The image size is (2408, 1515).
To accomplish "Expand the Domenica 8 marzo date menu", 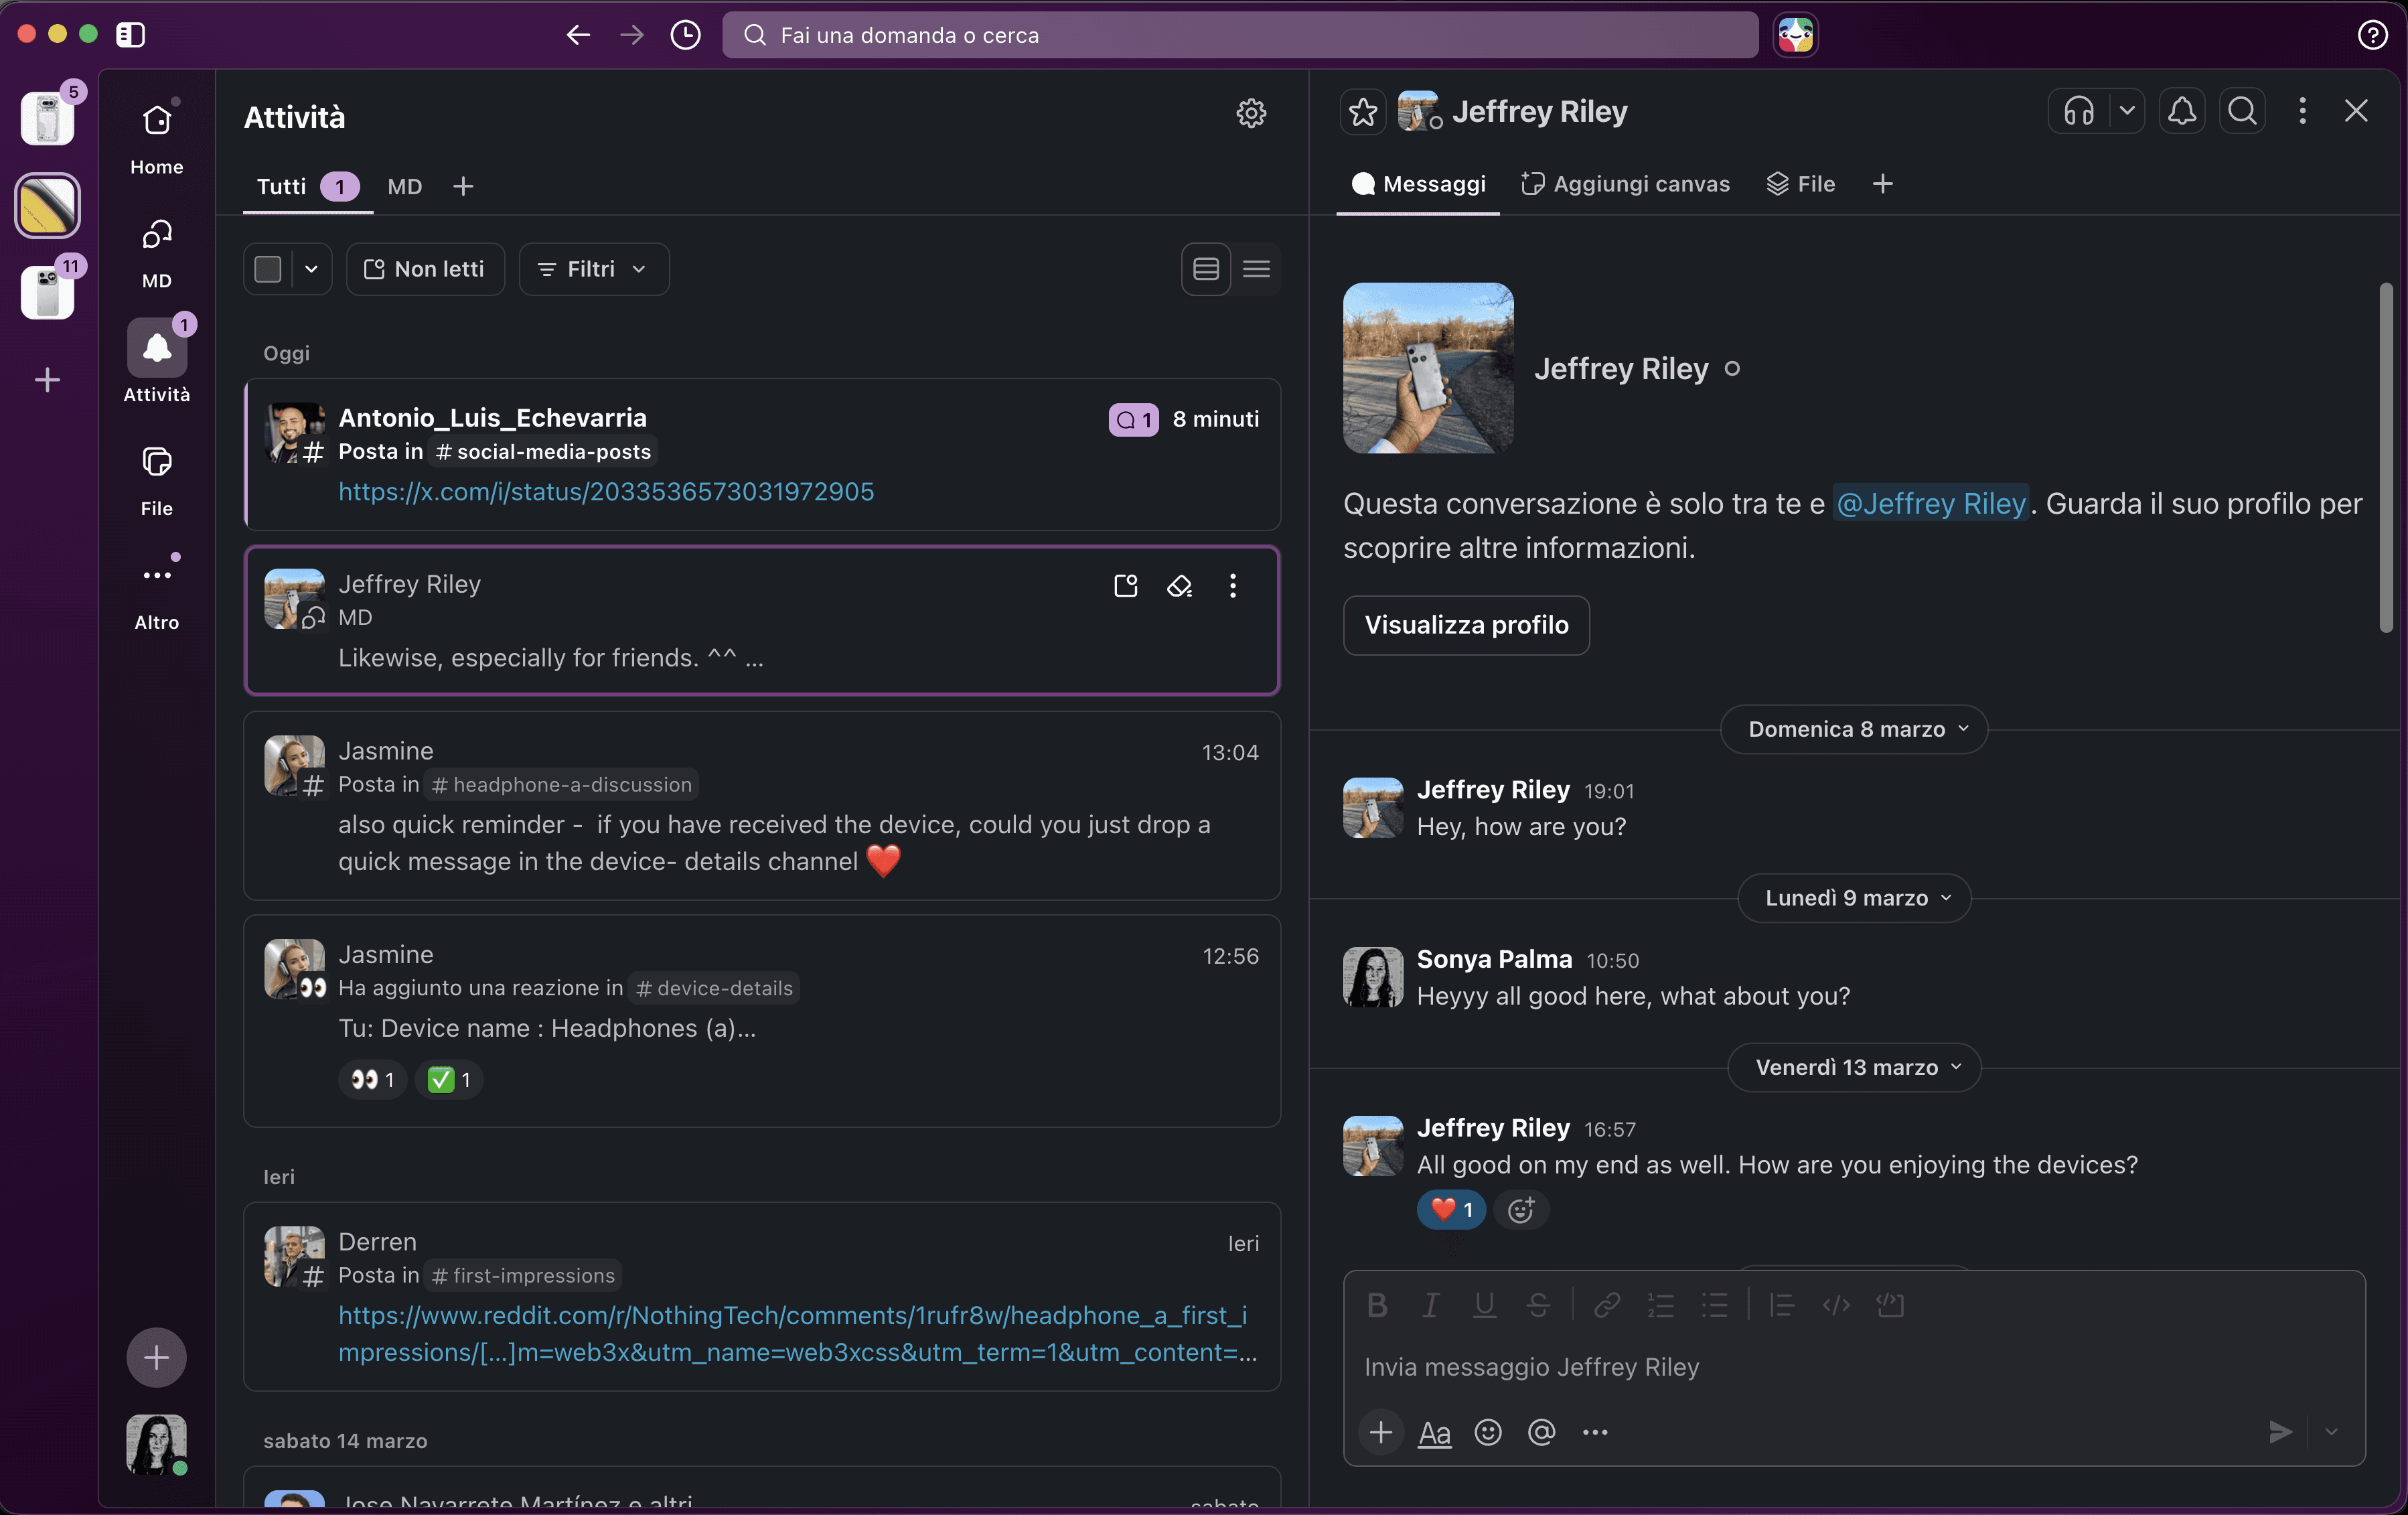I will point(1853,729).
